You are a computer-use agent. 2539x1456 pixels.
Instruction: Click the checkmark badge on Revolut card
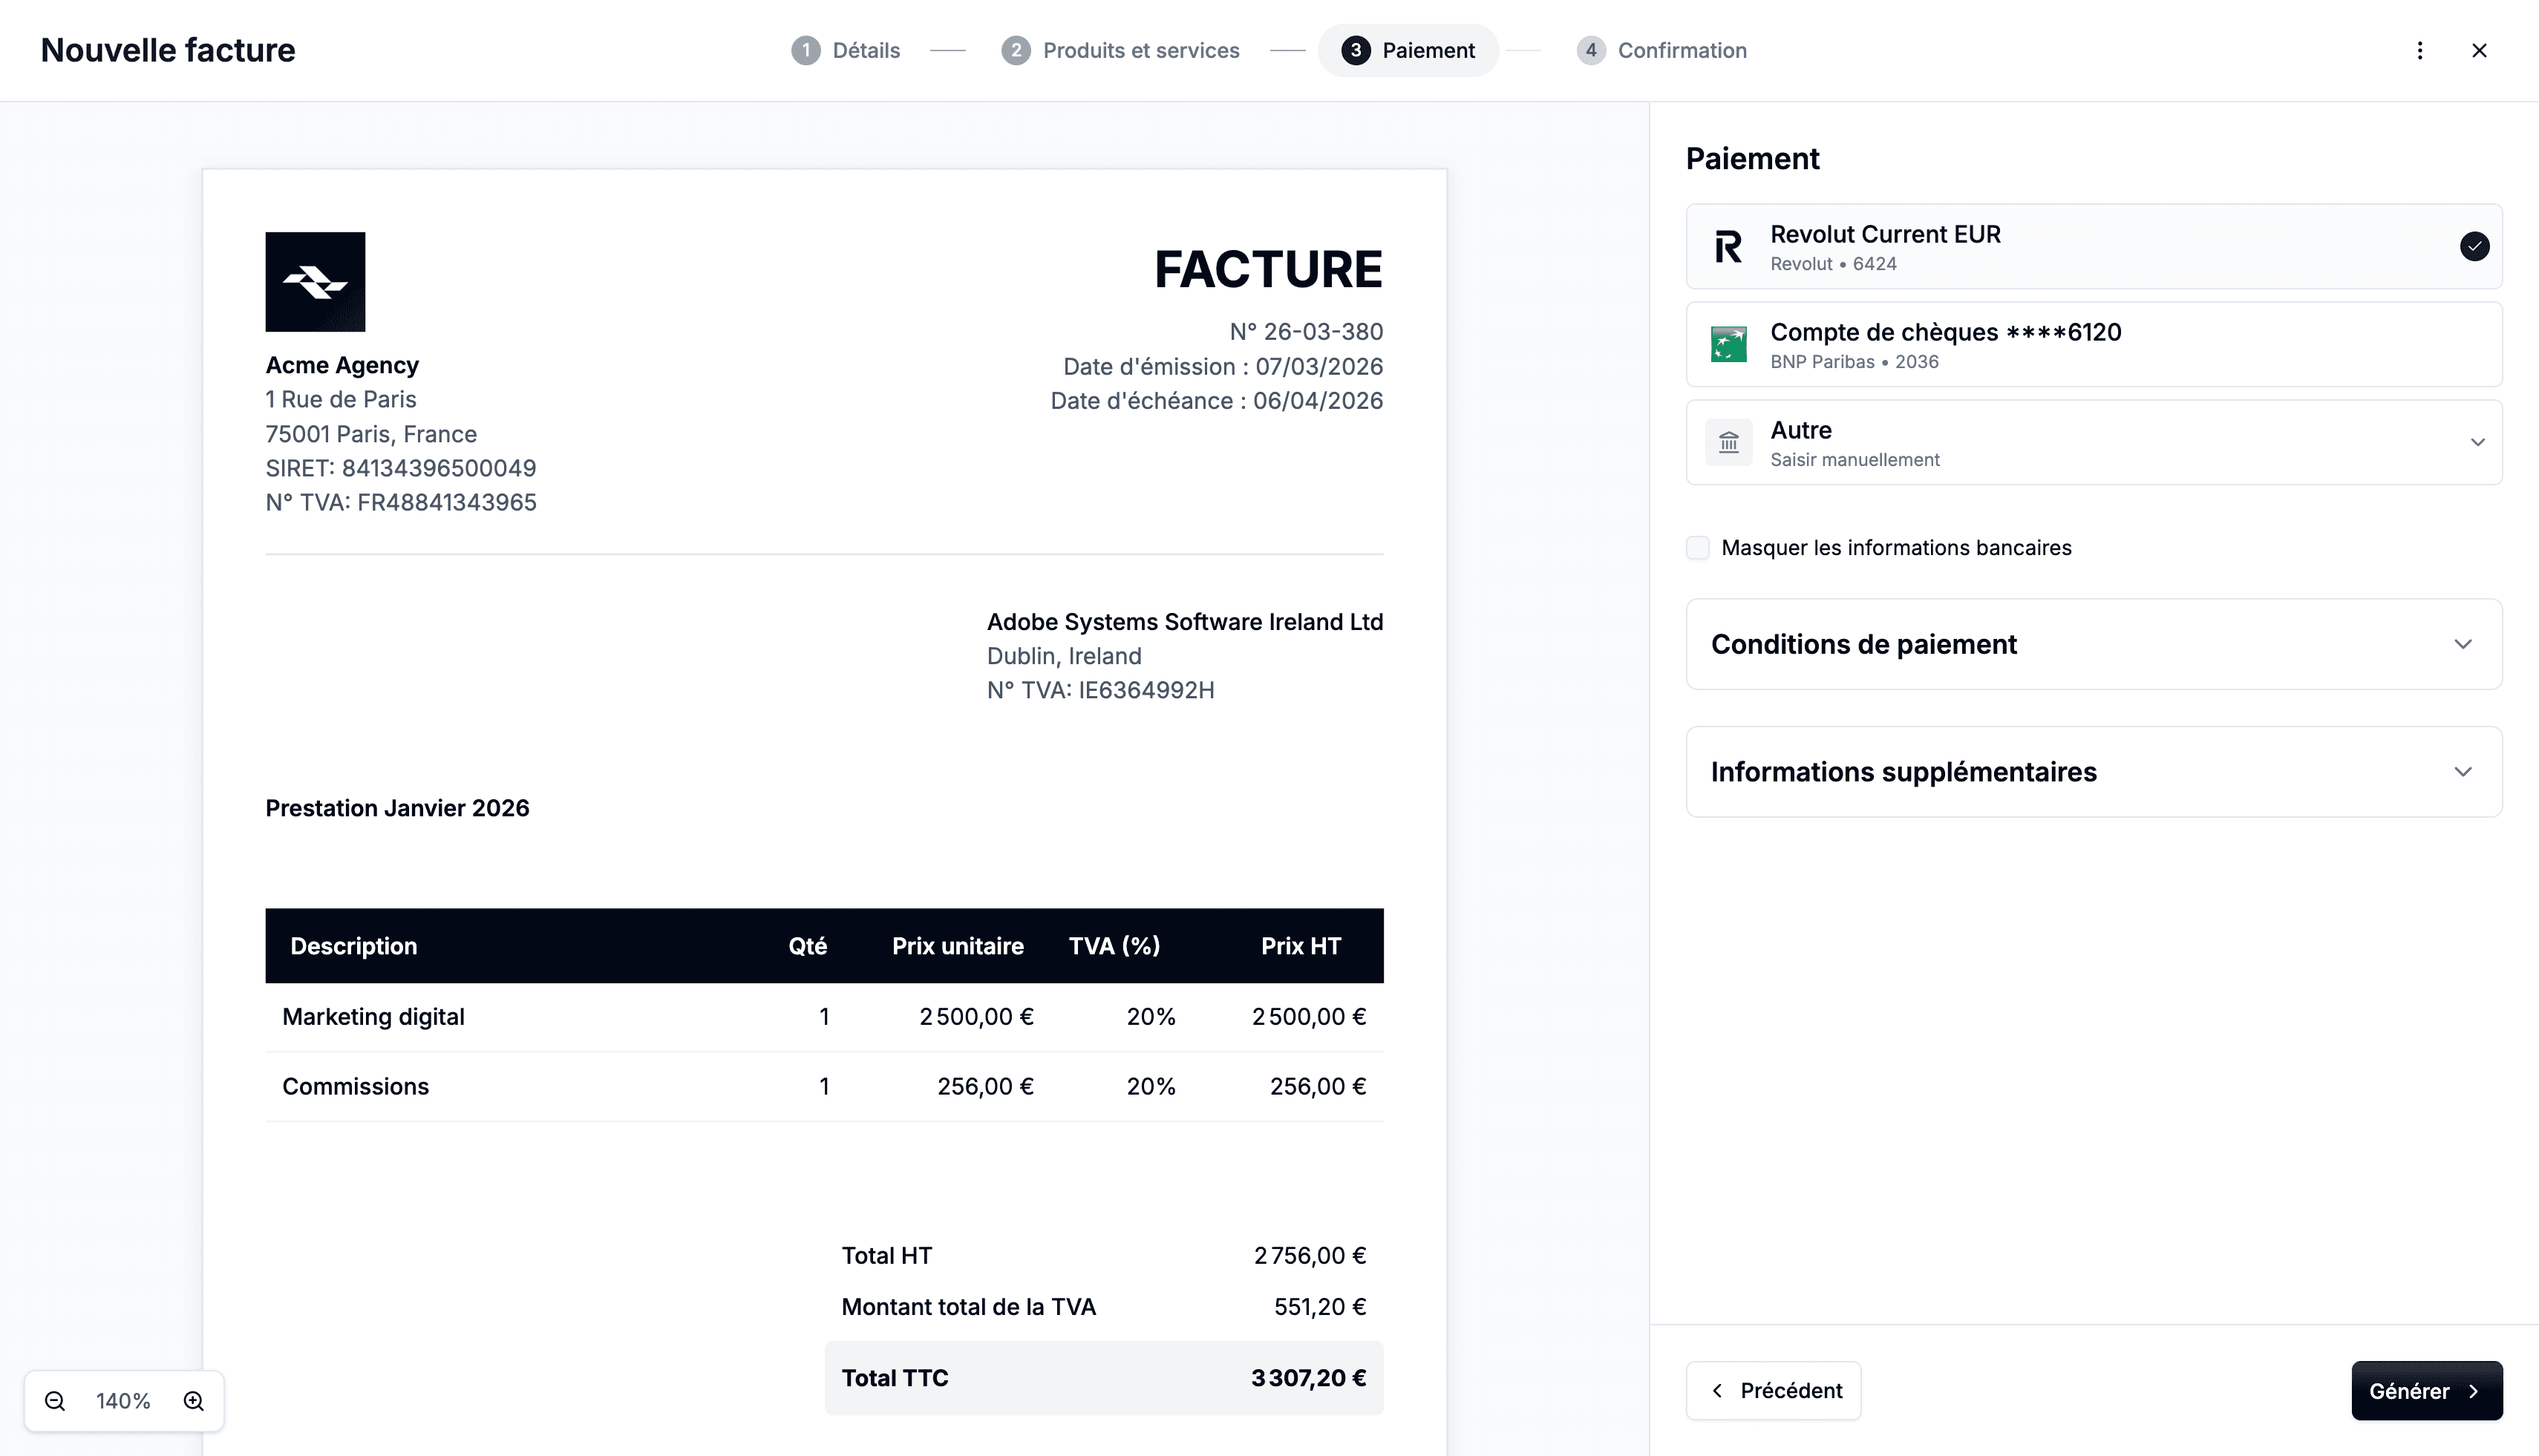(2474, 246)
